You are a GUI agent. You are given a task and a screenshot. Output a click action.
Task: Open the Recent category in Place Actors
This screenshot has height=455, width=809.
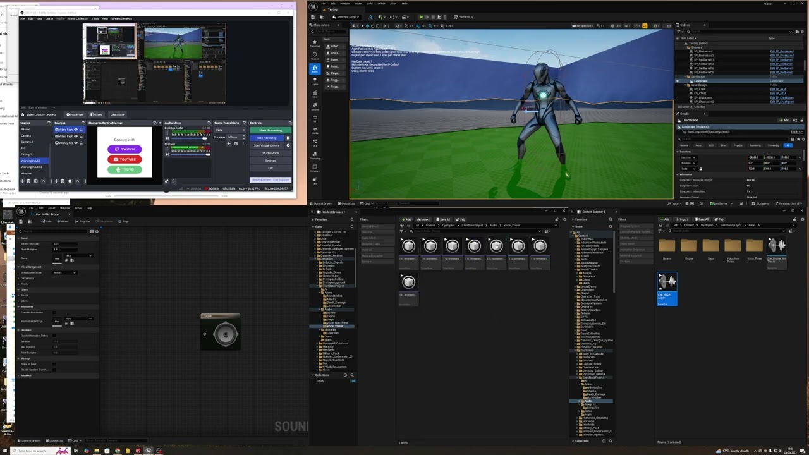315,56
